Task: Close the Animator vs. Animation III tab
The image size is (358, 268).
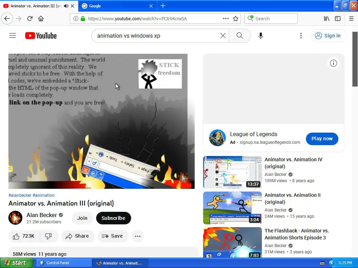Action: pos(72,6)
